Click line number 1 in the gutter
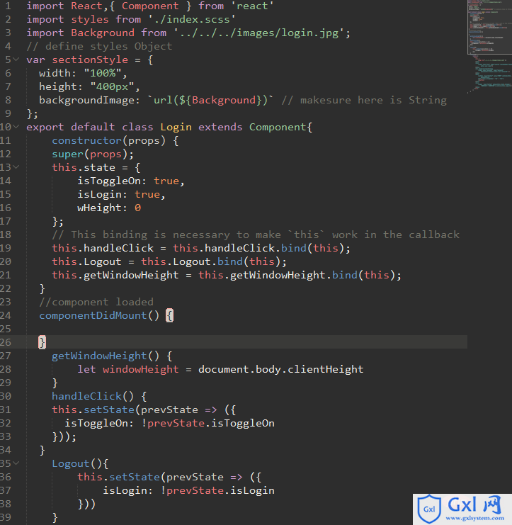Screen dimensions: 512x525 8,6
